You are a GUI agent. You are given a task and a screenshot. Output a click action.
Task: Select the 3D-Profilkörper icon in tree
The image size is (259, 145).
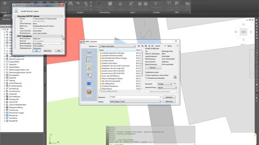[7, 97]
